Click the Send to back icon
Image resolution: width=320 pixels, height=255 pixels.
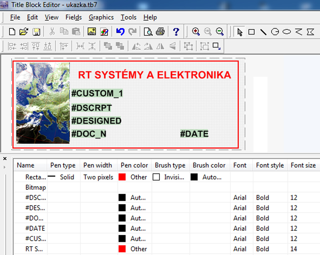tap(120, 46)
